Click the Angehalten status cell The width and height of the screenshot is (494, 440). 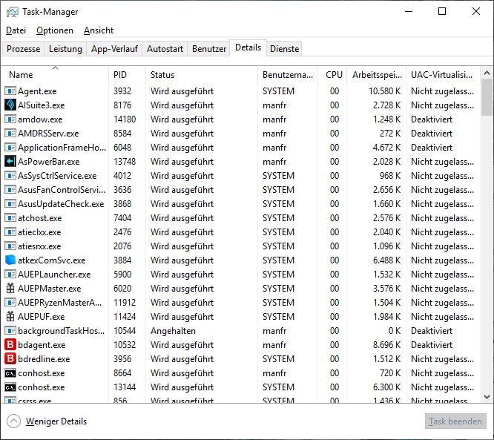point(173,331)
